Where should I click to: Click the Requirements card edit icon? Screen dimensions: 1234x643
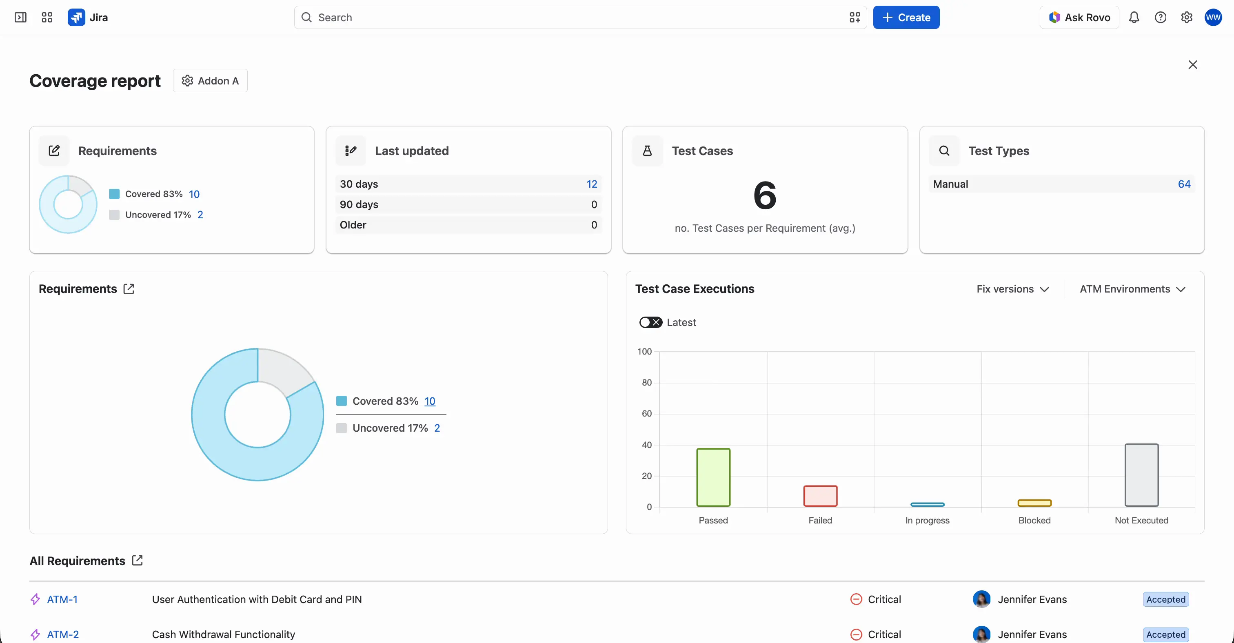point(54,151)
